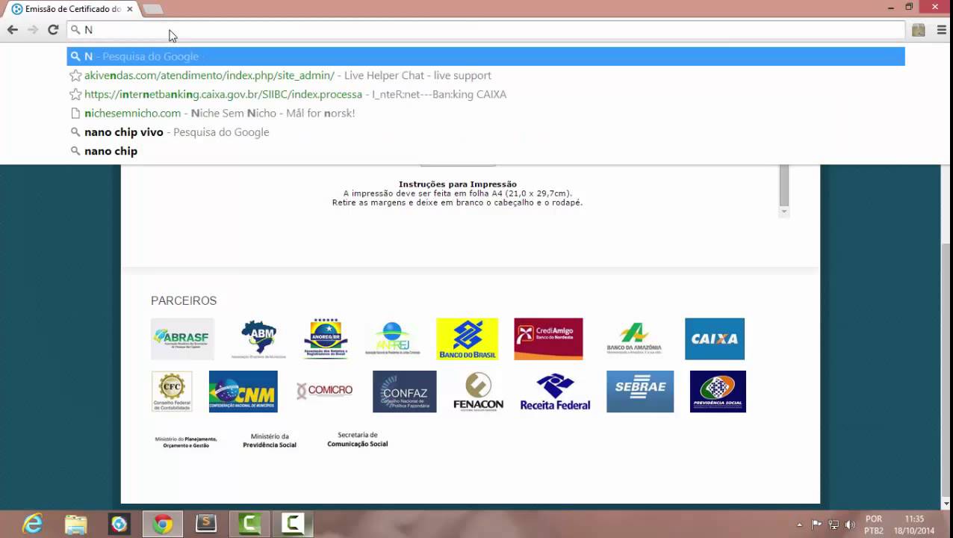Click in the address bar field
Screen dimensions: 953x538
click(x=485, y=30)
